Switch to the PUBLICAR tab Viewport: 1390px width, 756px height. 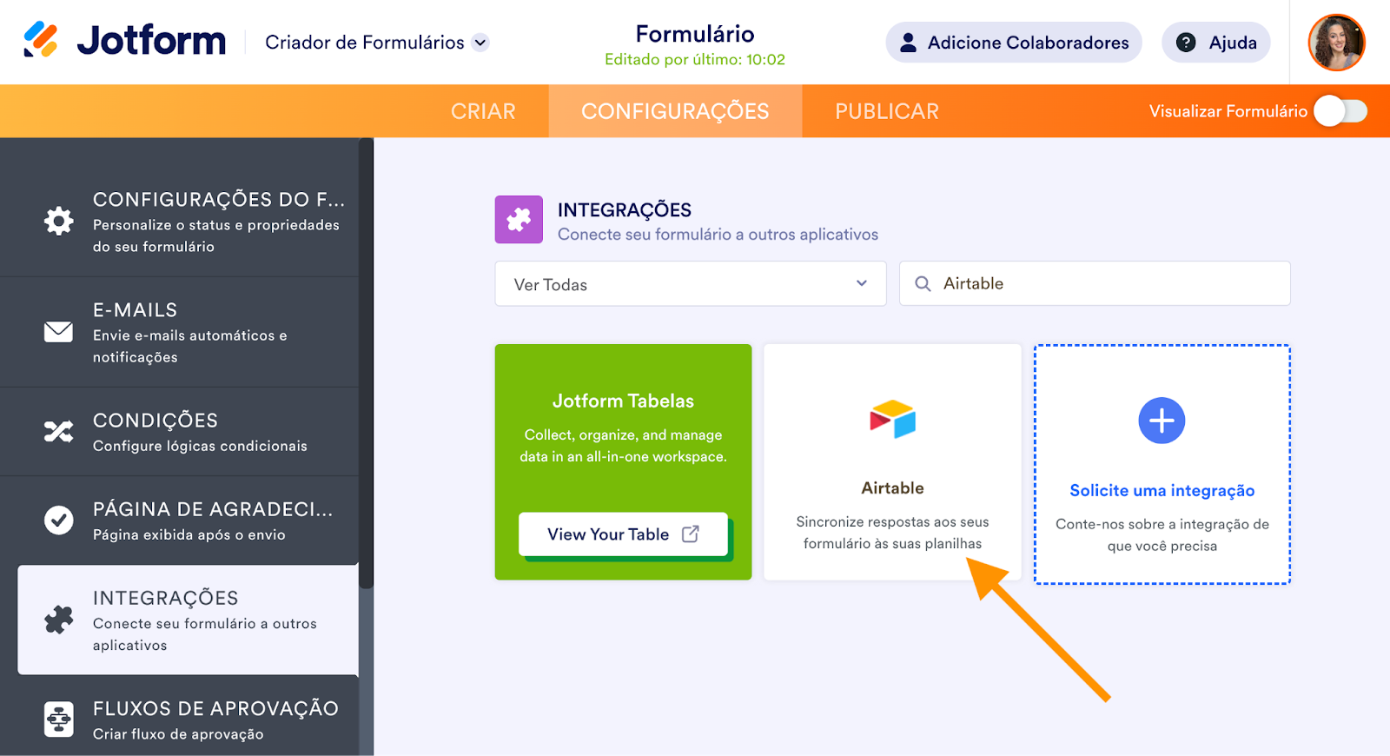(x=887, y=111)
